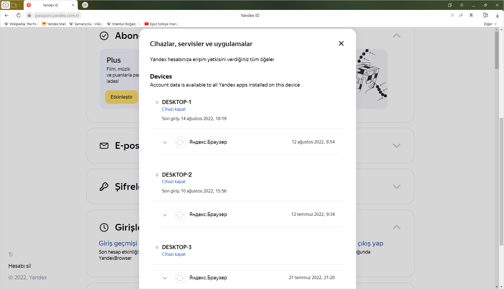Expand Яндекс.Браузер entry under DESKTOP-1
This screenshot has width=504, height=289.
tap(165, 142)
